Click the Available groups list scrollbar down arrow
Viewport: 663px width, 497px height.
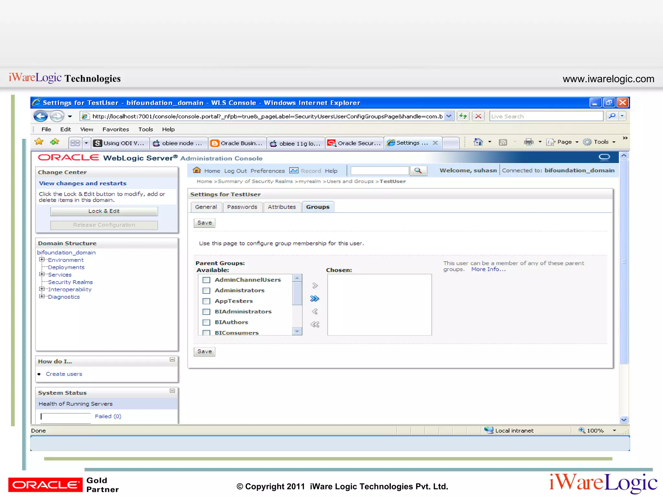point(297,331)
